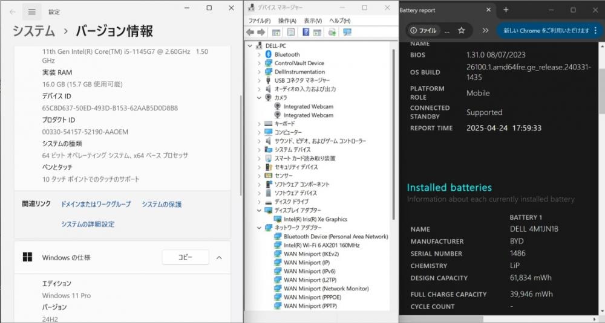Open the Settings hamburger navigation menu
Viewport: 605px width, 323px height.
point(32,12)
